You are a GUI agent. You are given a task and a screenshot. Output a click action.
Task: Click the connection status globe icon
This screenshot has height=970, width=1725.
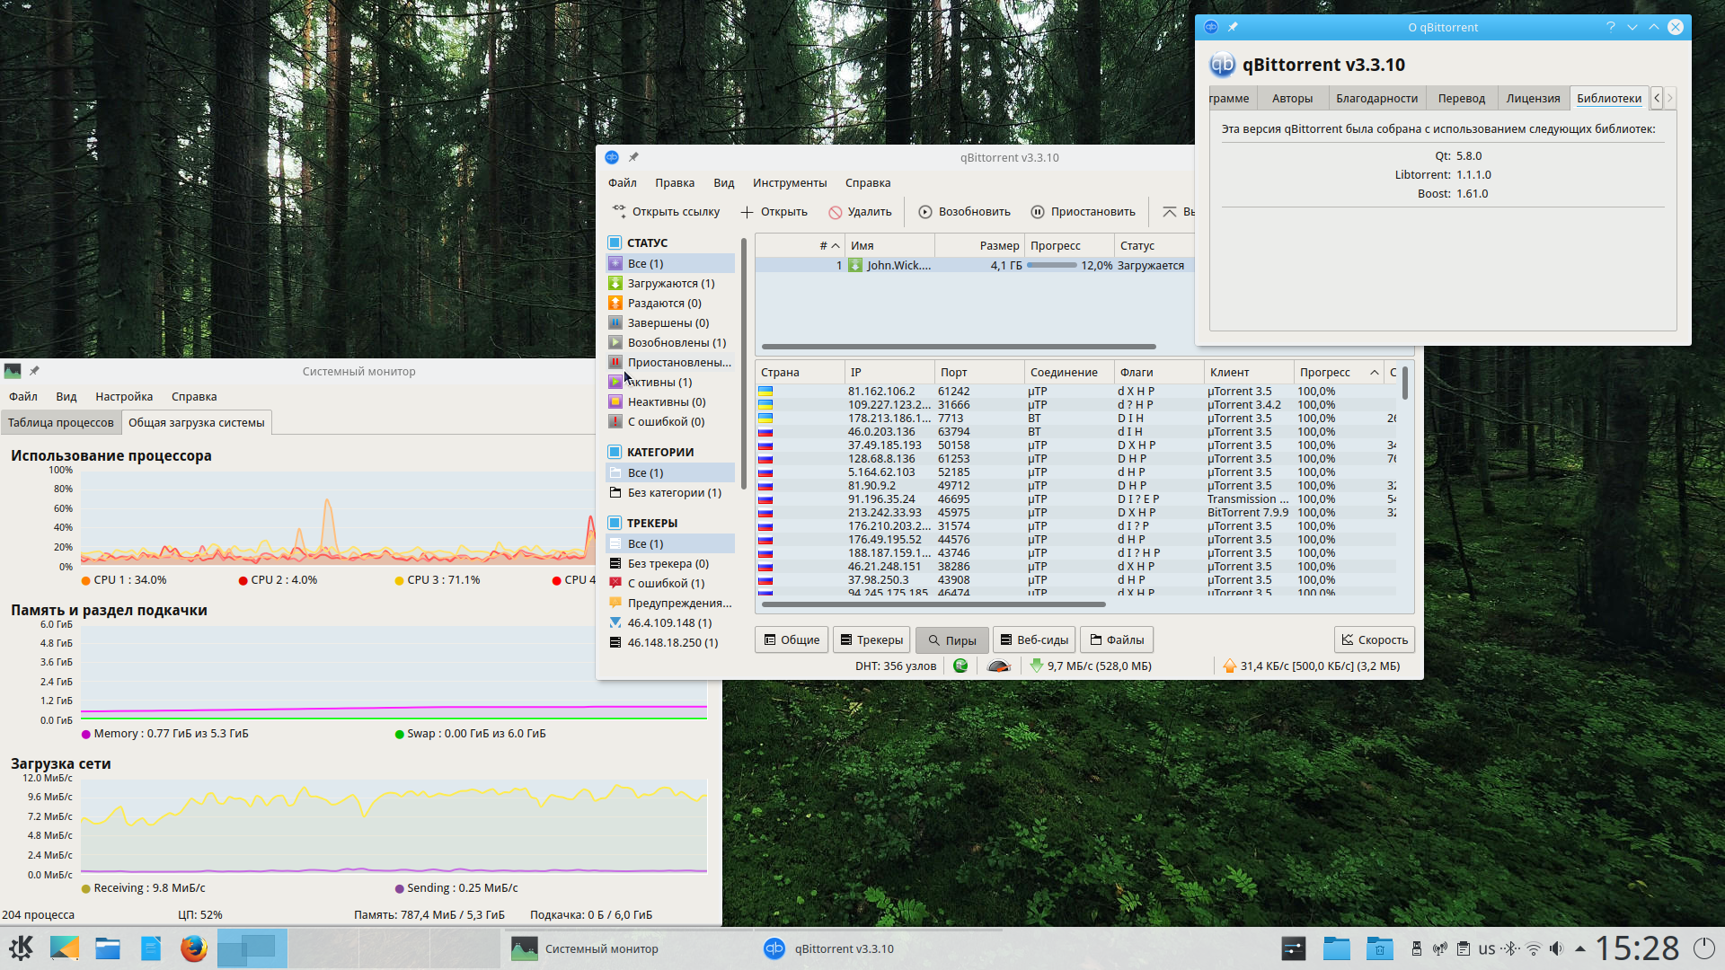click(960, 666)
